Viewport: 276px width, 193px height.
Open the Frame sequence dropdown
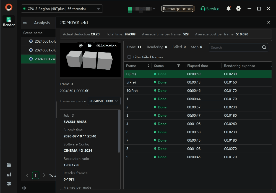[104, 101]
